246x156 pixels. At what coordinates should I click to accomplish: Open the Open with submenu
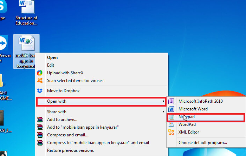pyautogui.click(x=101, y=101)
